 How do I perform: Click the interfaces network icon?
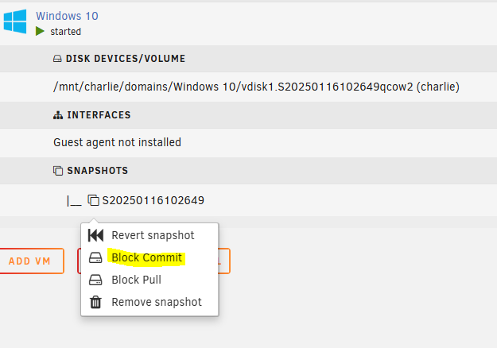pos(58,115)
